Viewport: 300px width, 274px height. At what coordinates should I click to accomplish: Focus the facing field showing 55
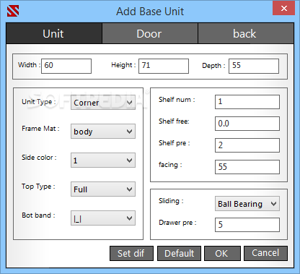(247, 167)
